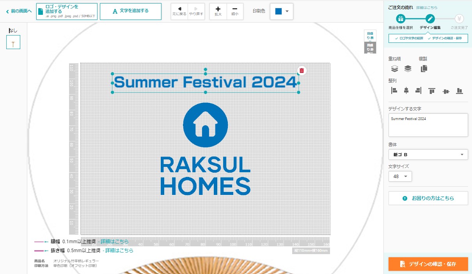Open 詳細はこちら link beside ご注文の流れ
This screenshot has height=274, width=472.
[427, 7]
